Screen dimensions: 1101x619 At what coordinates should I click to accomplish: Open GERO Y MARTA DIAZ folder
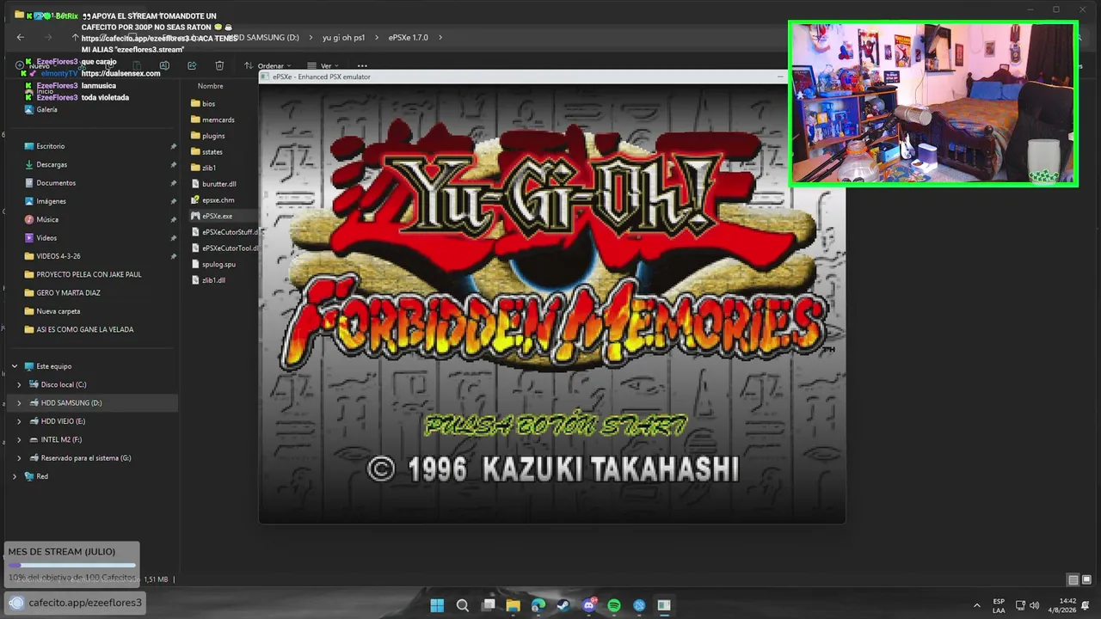point(68,293)
